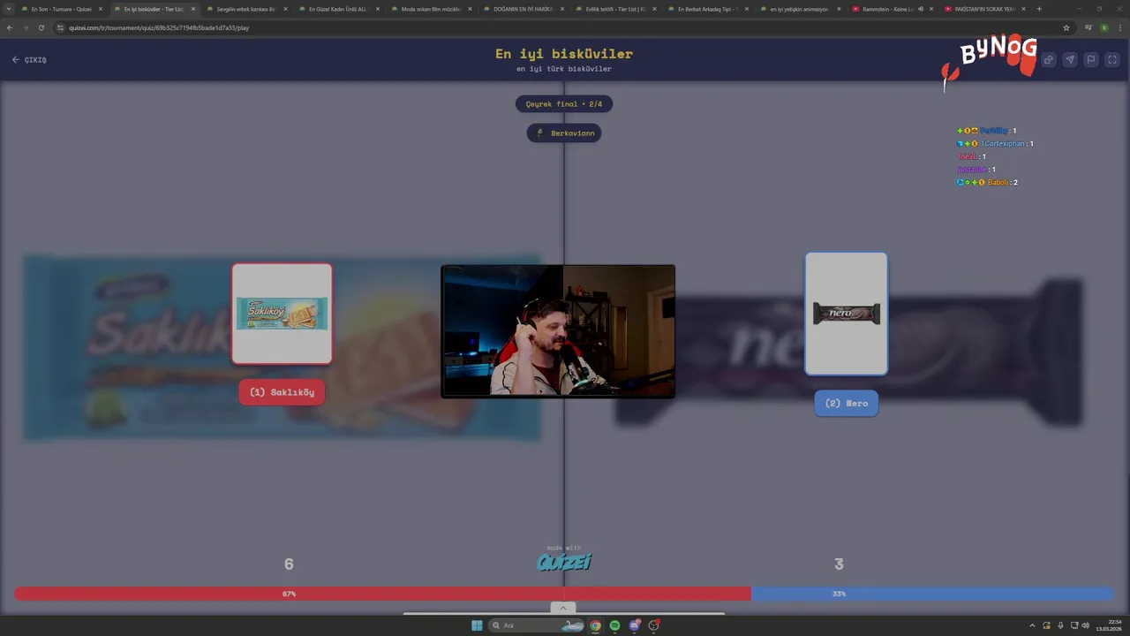Screen dimensions: 1130x636
Task: Click the streamer webcam overlay
Action: point(558,331)
